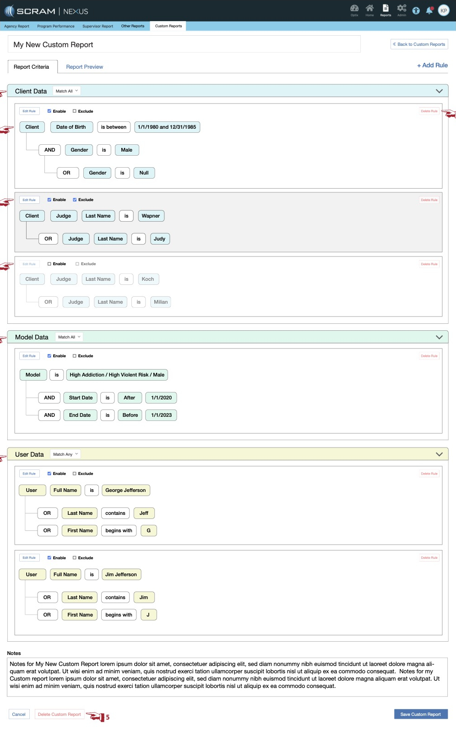This screenshot has height=731, width=456.
Task: Check Exclude on Date of Birth rule
Action: tap(75, 111)
